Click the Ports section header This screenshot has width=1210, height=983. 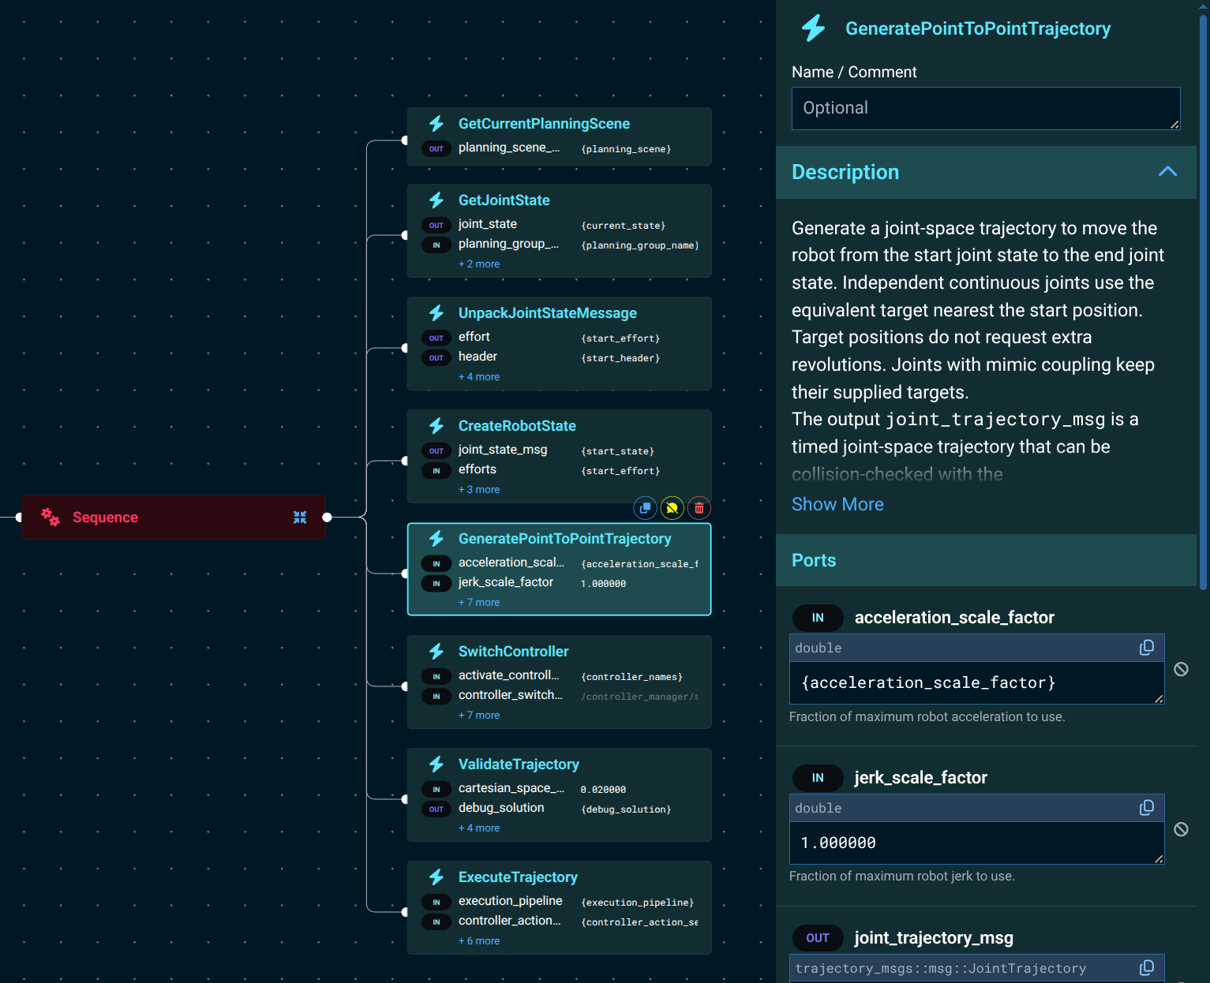986,560
